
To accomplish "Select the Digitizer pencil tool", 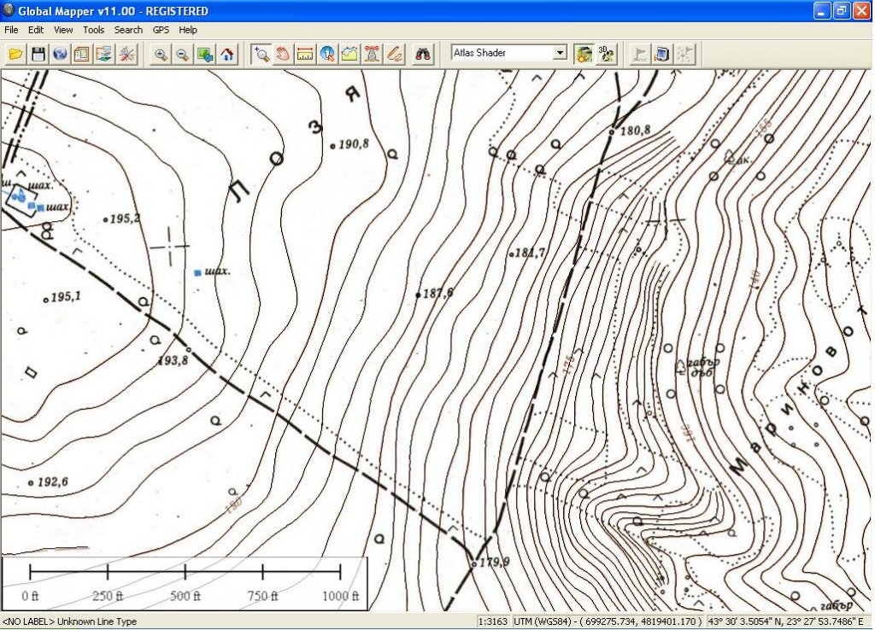I will pos(394,54).
